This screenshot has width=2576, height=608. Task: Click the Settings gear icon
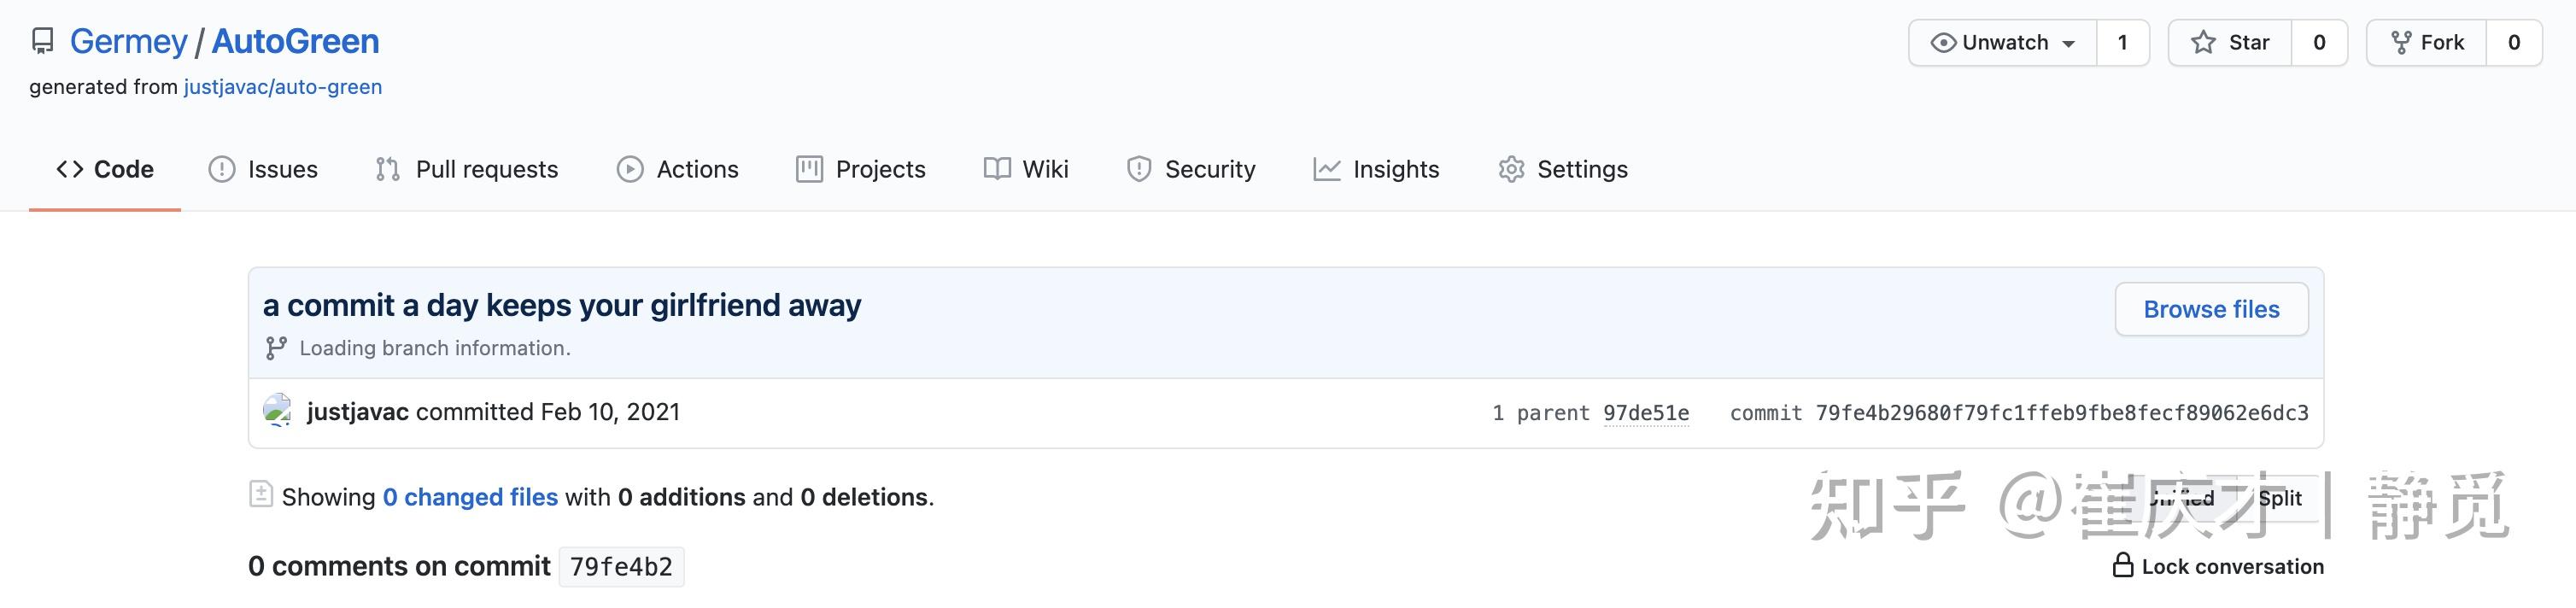[1510, 169]
